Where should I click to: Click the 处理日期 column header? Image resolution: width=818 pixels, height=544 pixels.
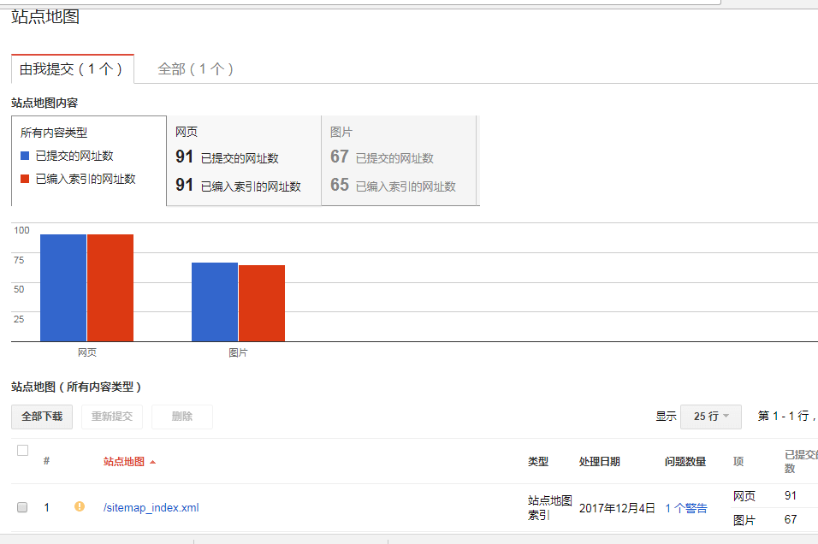point(600,462)
